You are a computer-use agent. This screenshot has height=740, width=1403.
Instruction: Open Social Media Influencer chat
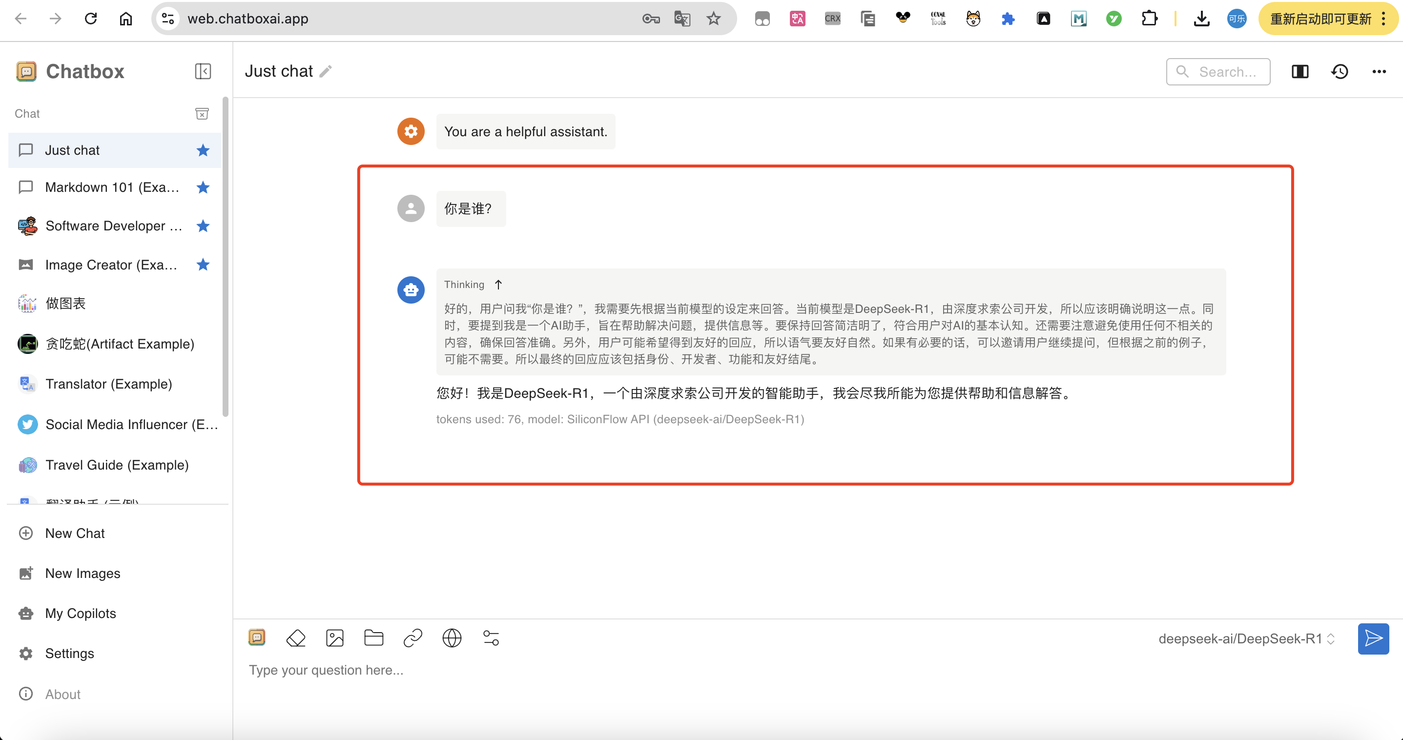114,424
